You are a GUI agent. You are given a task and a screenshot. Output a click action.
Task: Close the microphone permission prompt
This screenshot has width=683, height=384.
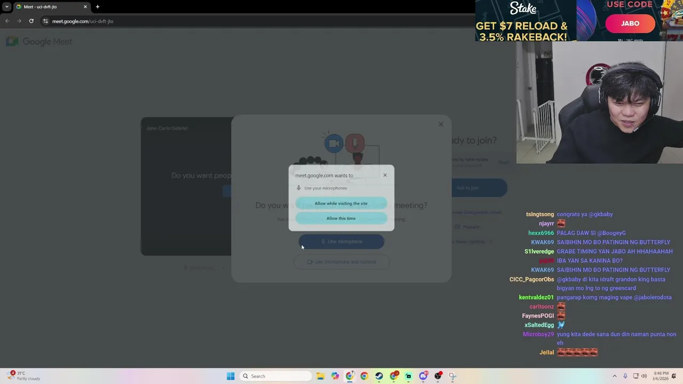pos(385,175)
